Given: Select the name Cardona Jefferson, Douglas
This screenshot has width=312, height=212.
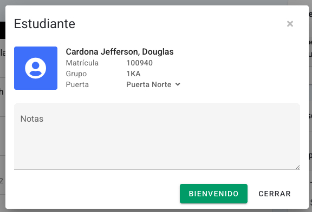Looking at the screenshot, I should point(120,52).
